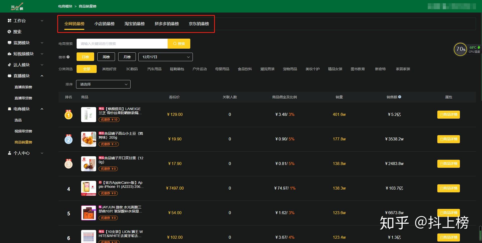
Task: Select the 月榜 ranking toggle
Action: [127, 57]
